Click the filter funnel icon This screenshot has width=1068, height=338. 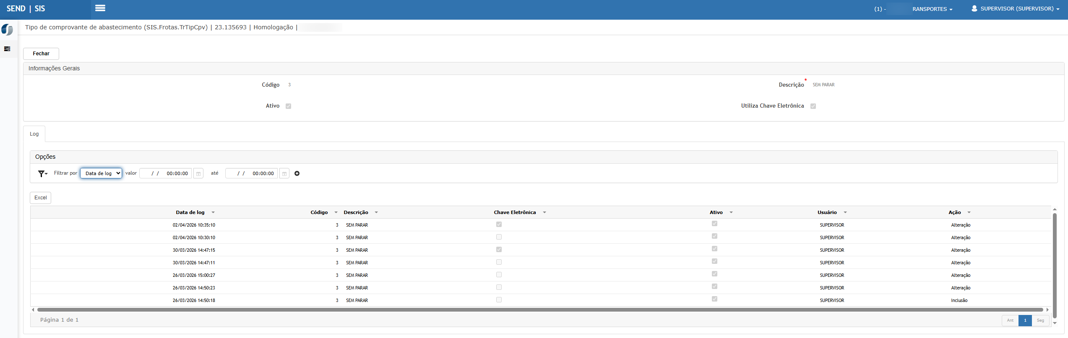[x=42, y=173]
